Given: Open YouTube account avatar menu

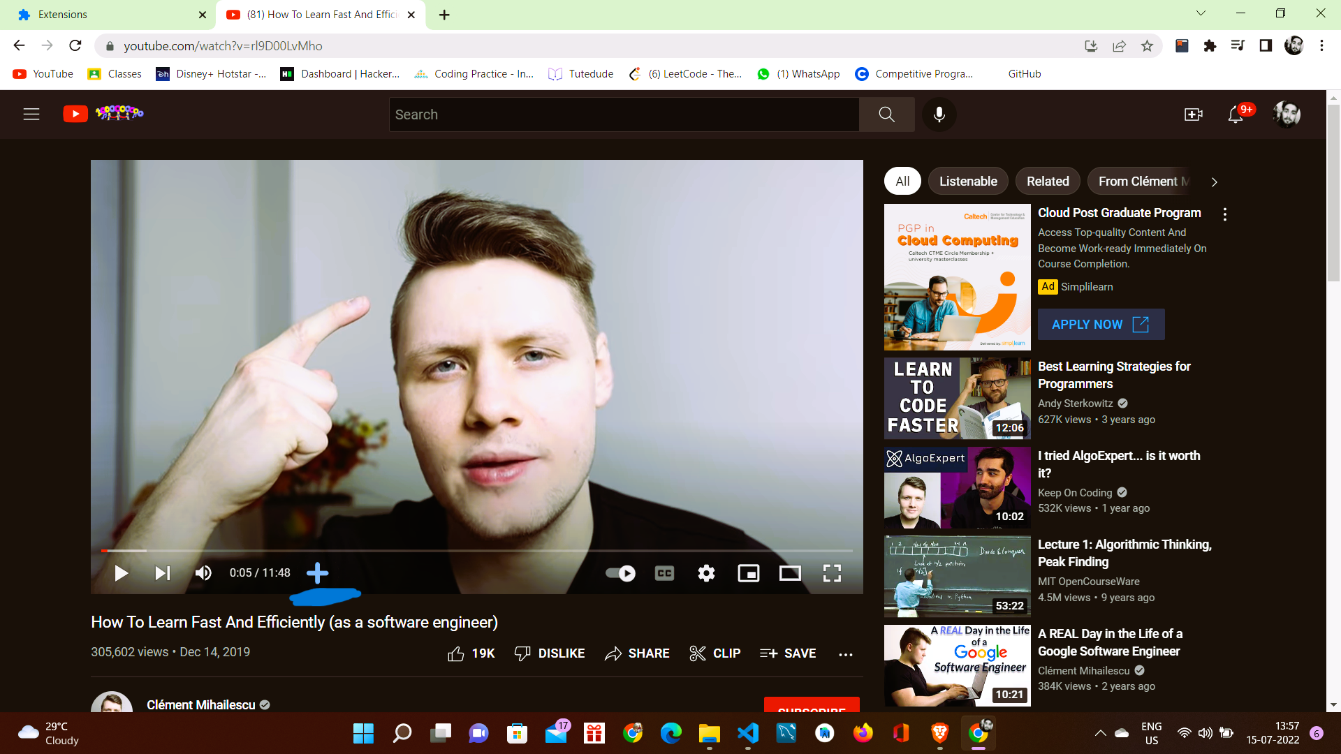Looking at the screenshot, I should [x=1287, y=114].
